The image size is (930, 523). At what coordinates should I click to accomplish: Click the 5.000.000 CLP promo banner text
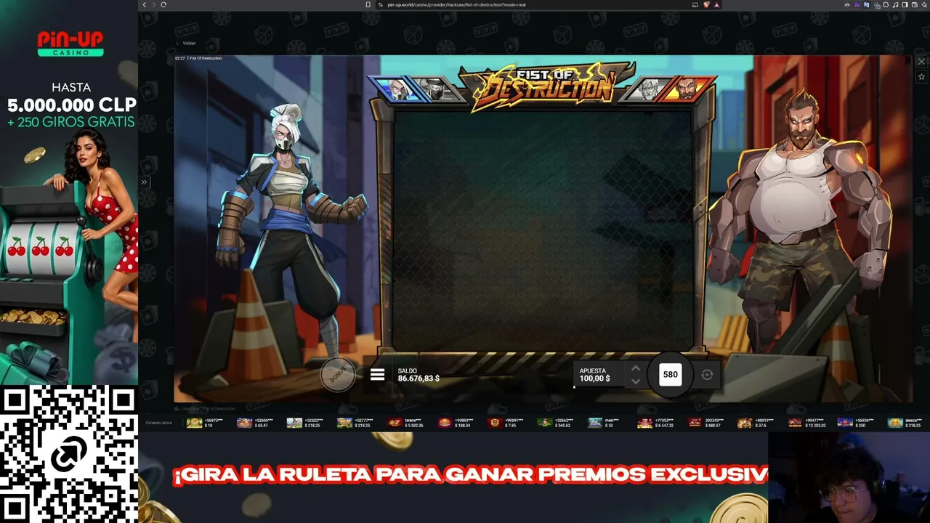[71, 105]
